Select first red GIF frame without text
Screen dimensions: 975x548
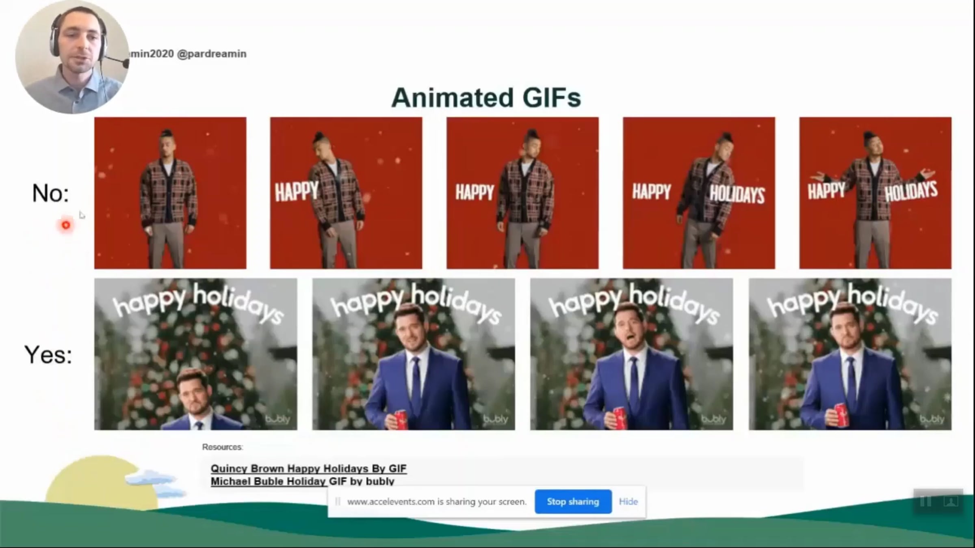click(x=170, y=193)
